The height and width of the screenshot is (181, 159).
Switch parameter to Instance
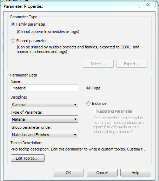(88, 103)
